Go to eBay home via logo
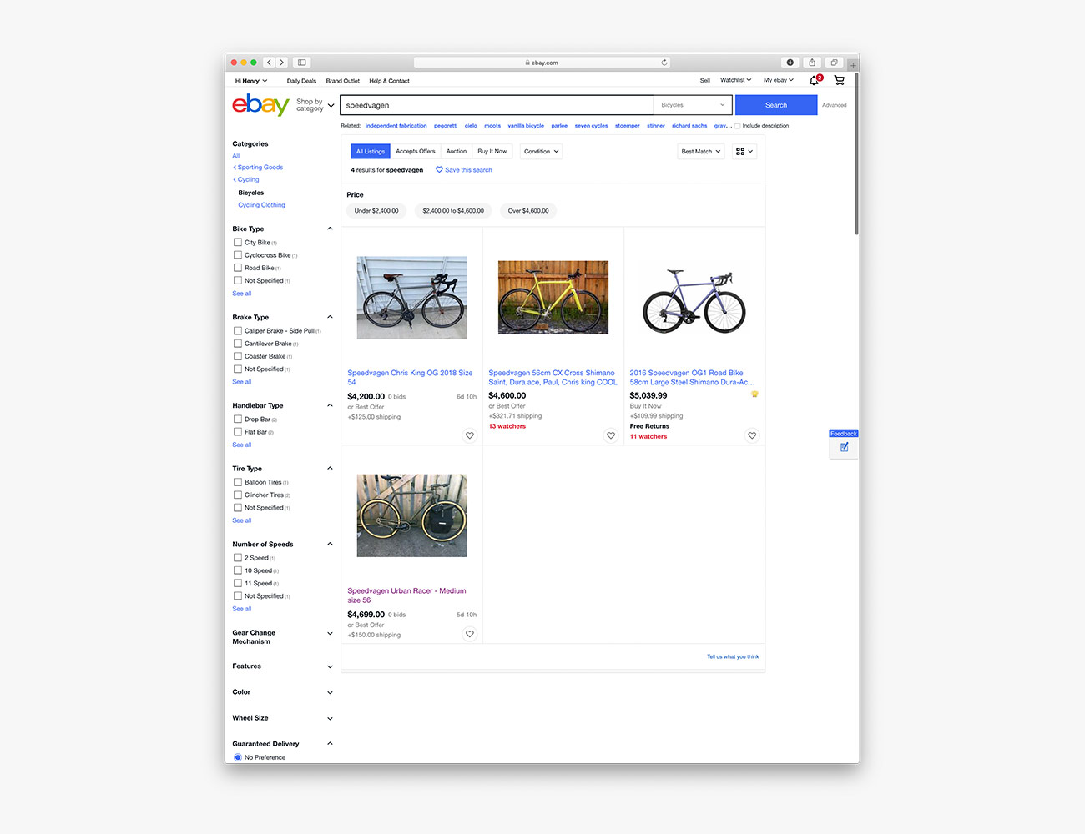This screenshot has height=834, width=1085. click(260, 105)
